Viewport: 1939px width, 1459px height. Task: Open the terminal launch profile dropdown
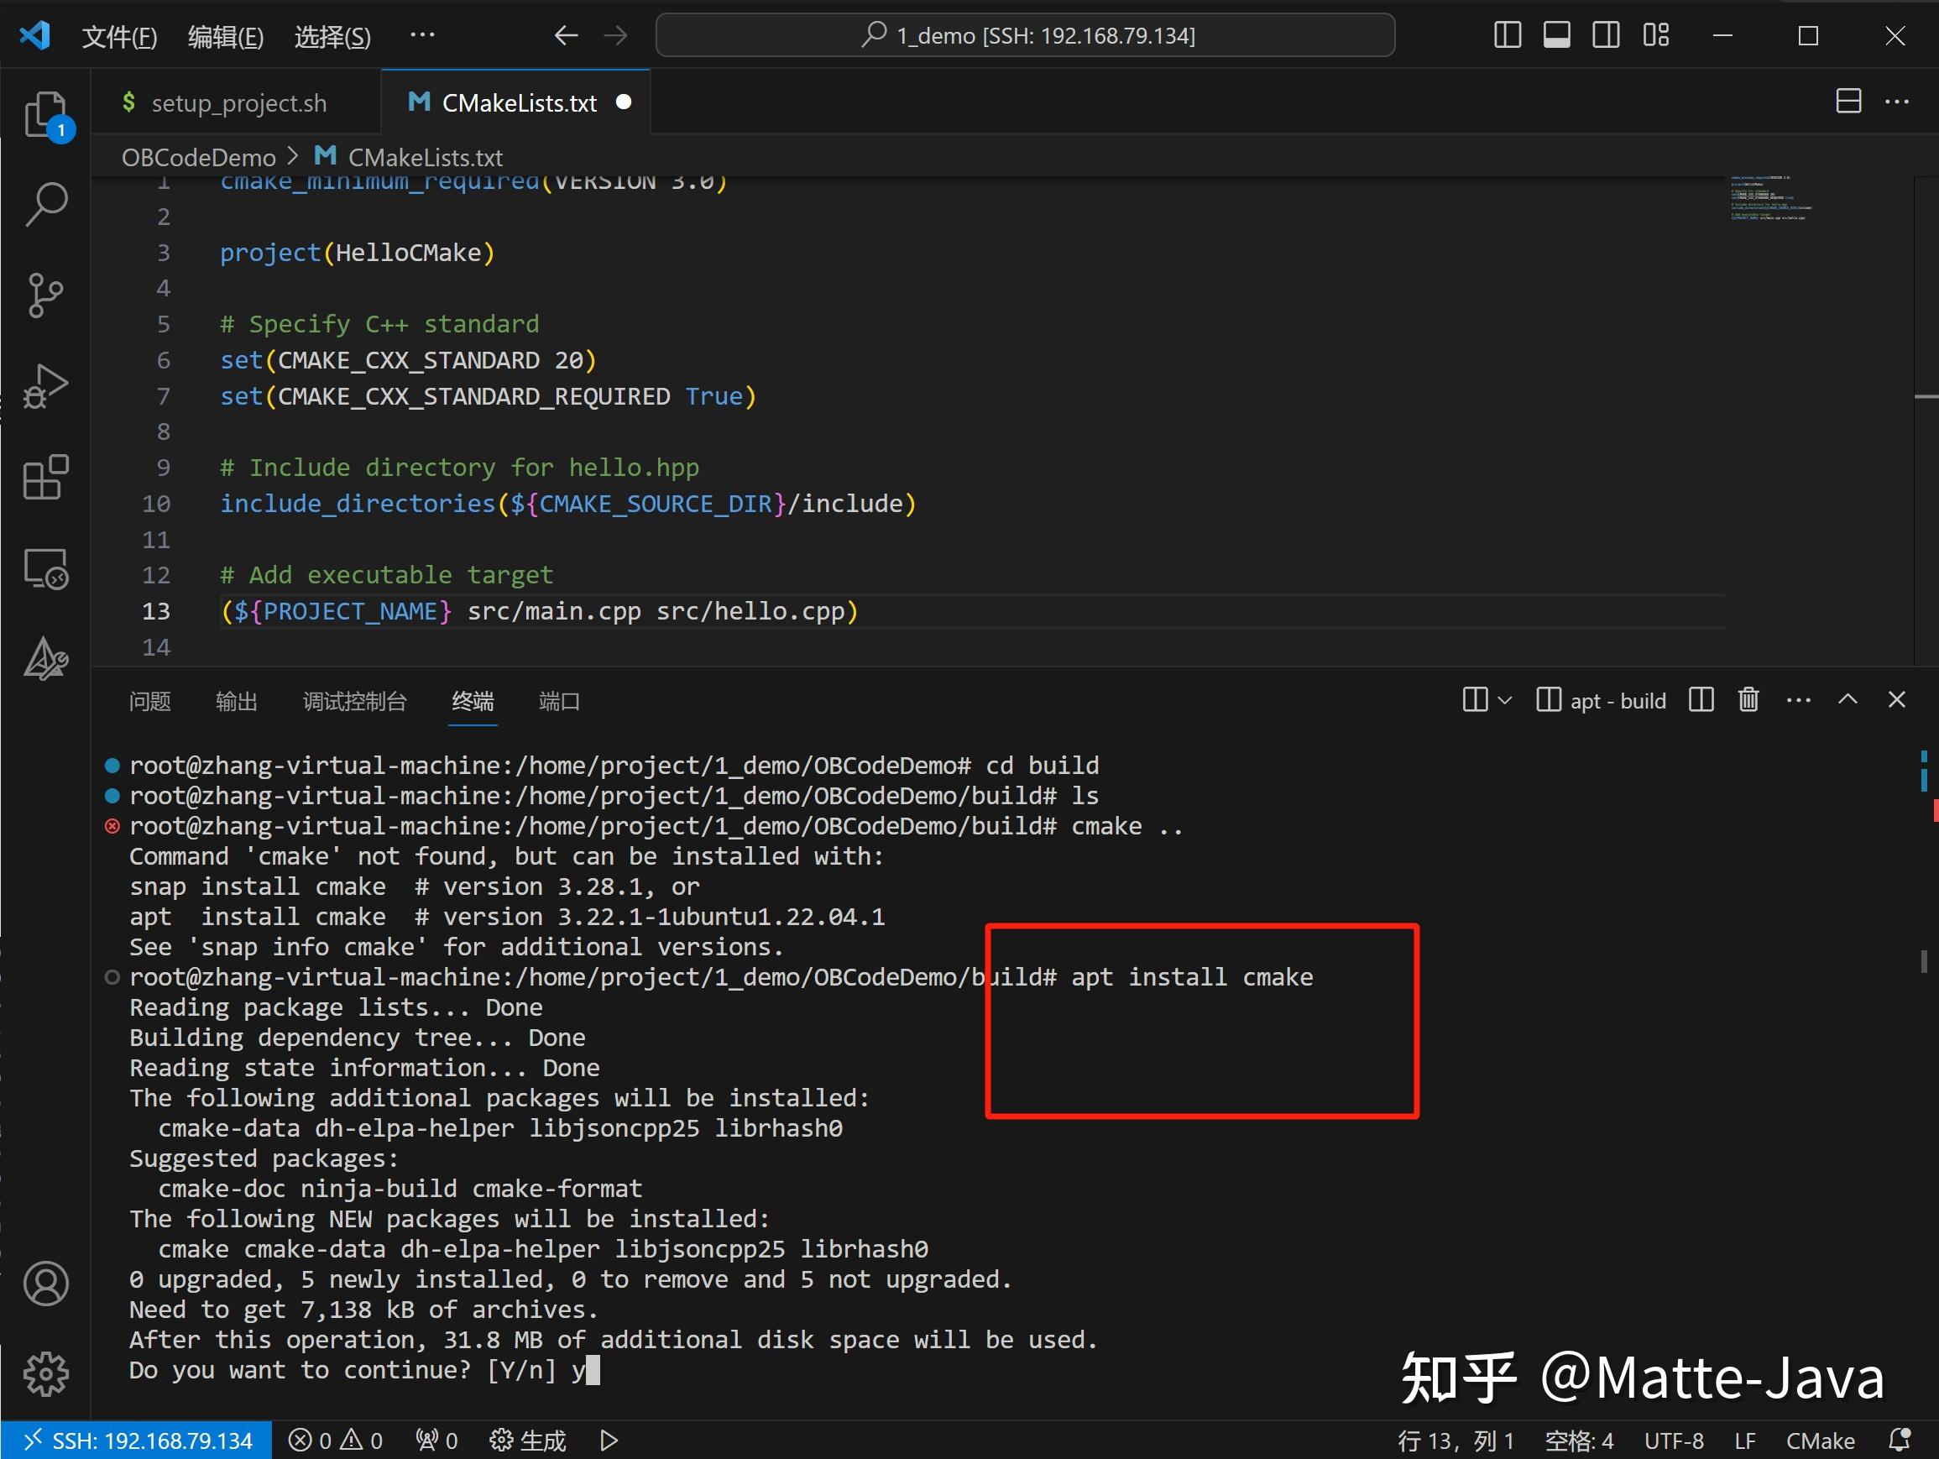pos(1506,699)
